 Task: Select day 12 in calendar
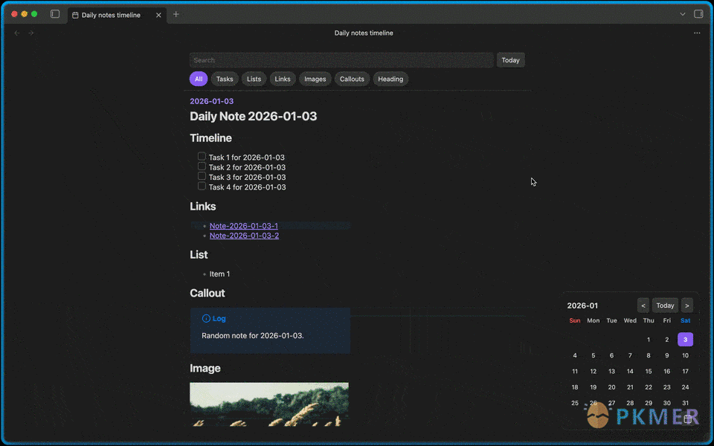pyautogui.click(x=593, y=372)
